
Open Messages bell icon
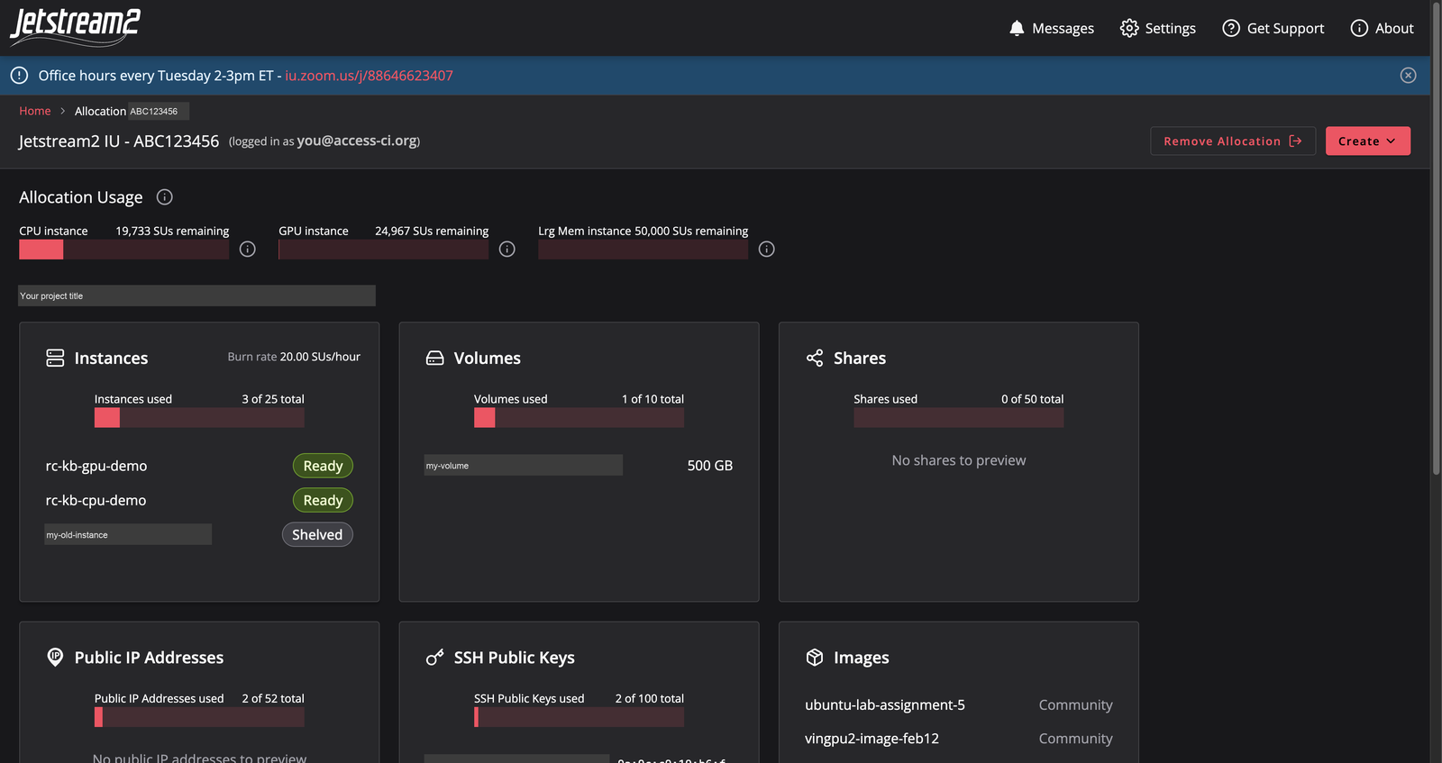[1017, 28]
